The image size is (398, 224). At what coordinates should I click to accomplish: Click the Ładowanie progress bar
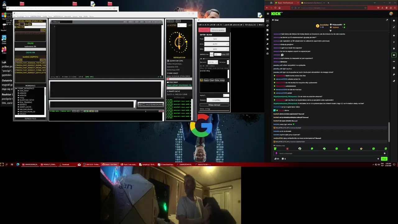click(x=30, y=49)
